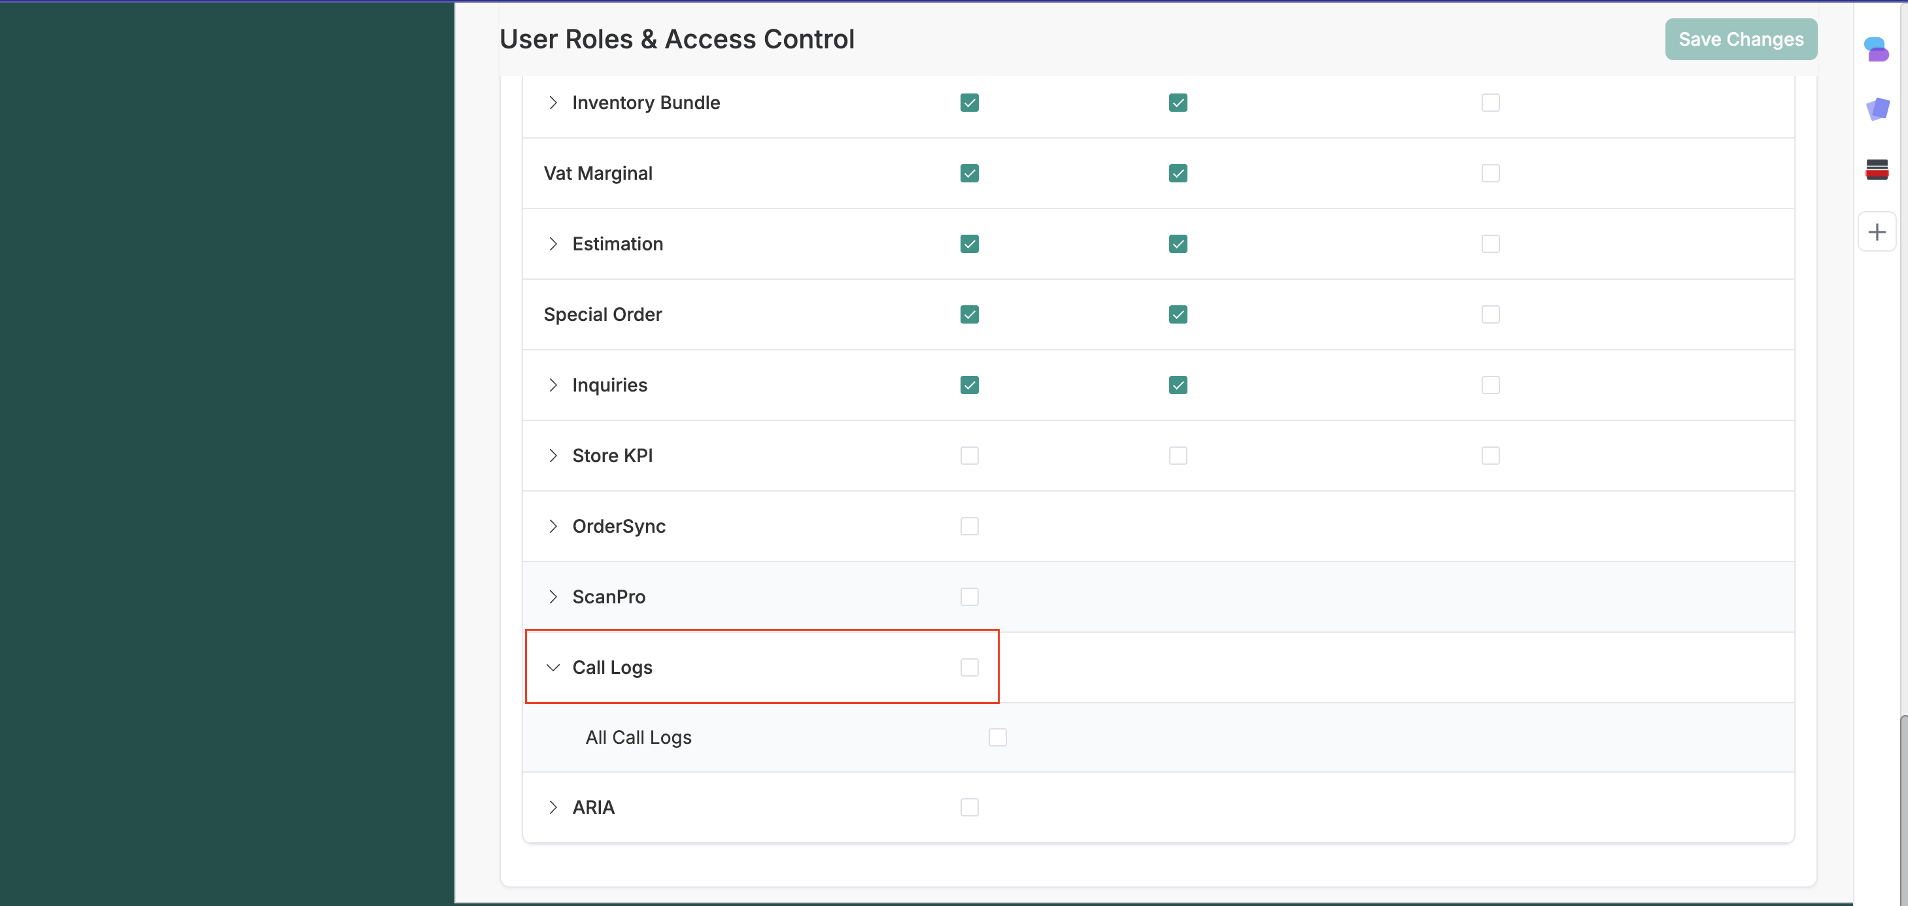1908x906 pixels.
Task: Click the blue chat bubbles sidebar icon
Action: (x=1876, y=50)
